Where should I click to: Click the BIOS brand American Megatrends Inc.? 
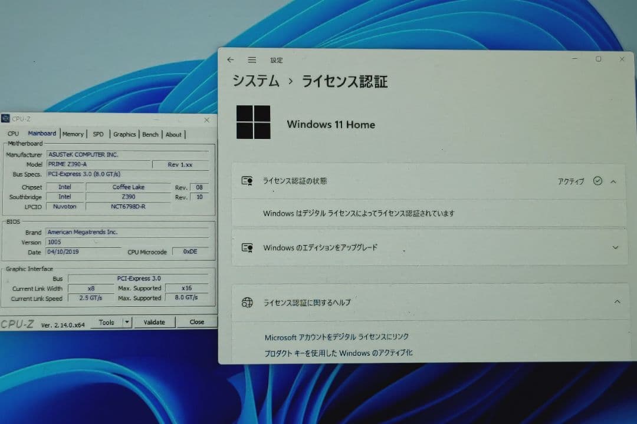coord(127,232)
